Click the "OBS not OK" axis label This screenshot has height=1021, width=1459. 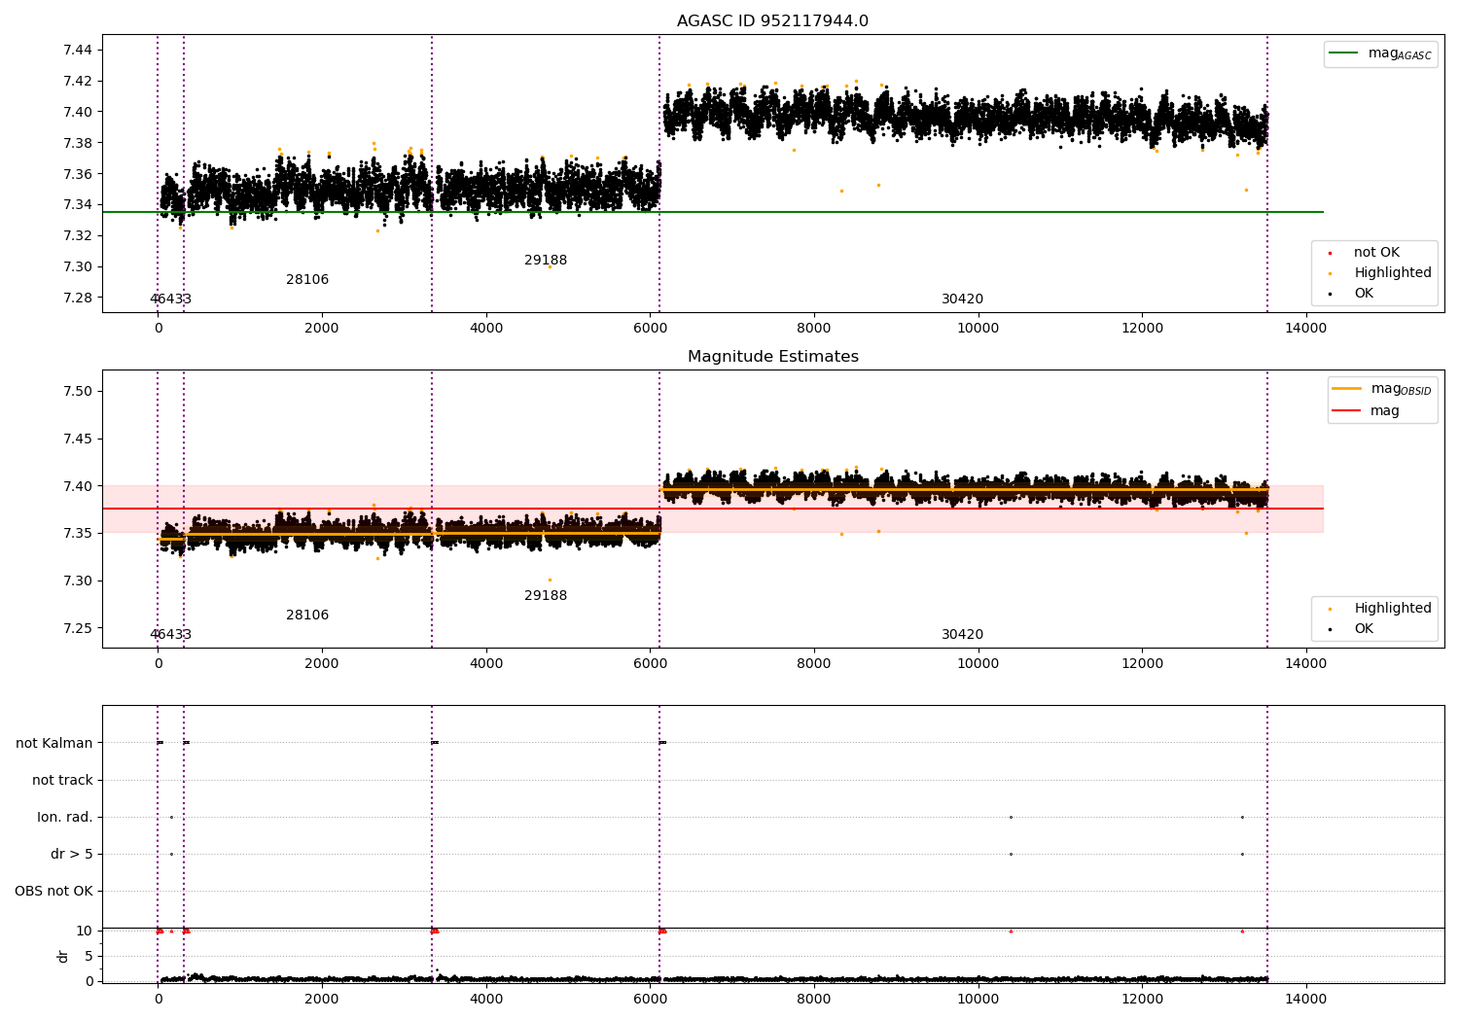coord(53,892)
